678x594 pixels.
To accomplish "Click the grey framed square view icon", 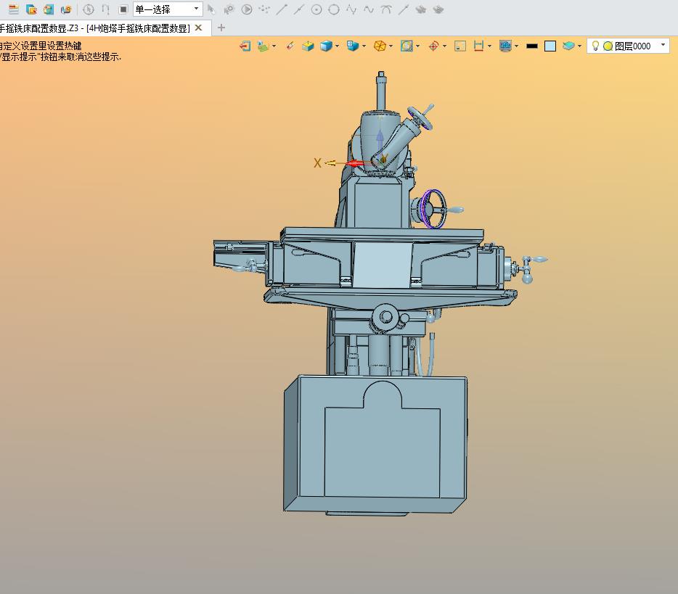I will pyautogui.click(x=460, y=46).
